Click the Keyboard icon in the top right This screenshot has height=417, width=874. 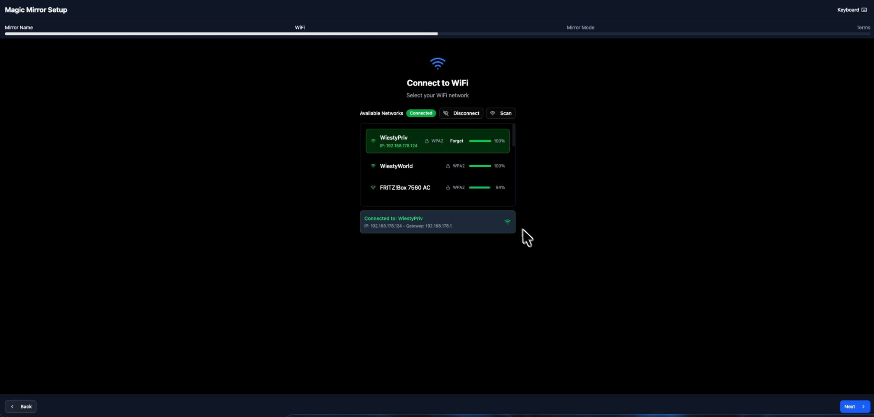[865, 10]
